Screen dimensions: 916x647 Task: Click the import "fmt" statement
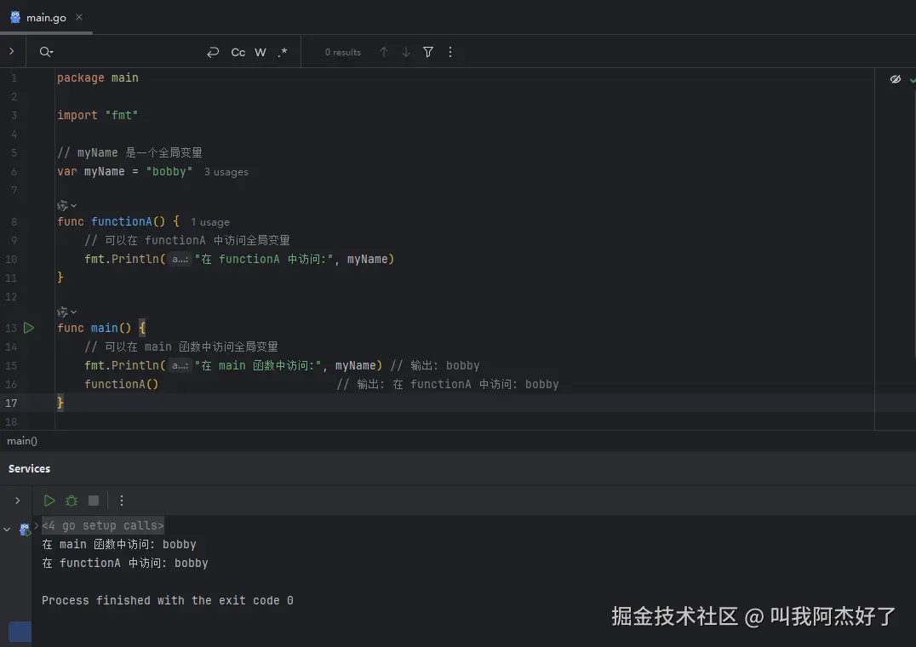[x=98, y=115]
